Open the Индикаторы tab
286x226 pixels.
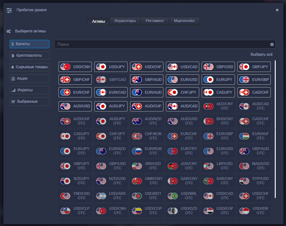point(125,21)
